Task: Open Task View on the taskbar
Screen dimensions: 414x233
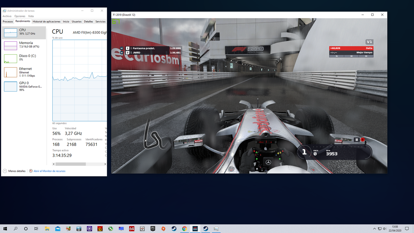Action: coord(36,228)
